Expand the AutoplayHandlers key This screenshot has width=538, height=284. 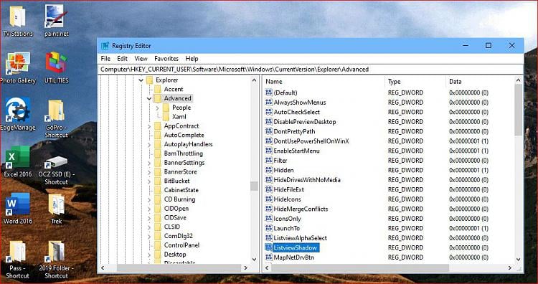[x=149, y=144]
